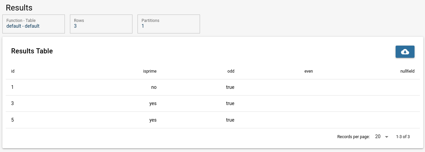The height and width of the screenshot is (152, 425).
Task: Click the default - default link text
Action: pos(23,26)
